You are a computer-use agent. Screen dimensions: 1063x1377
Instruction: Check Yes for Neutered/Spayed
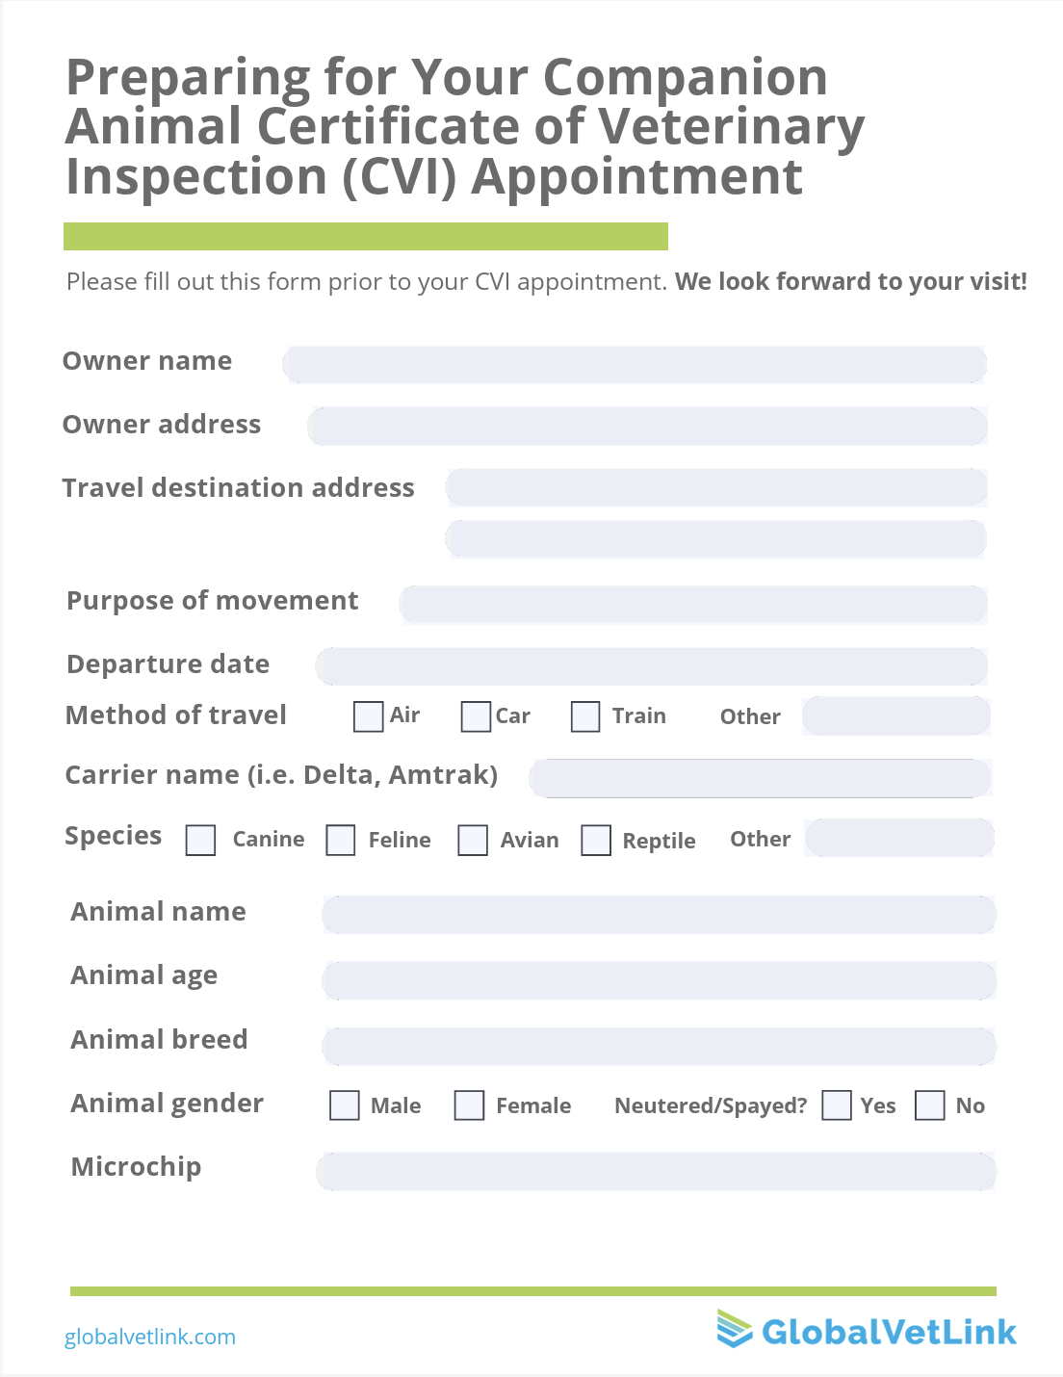click(837, 1104)
